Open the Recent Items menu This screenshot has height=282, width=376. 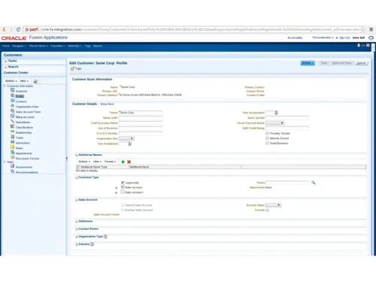tap(38, 46)
